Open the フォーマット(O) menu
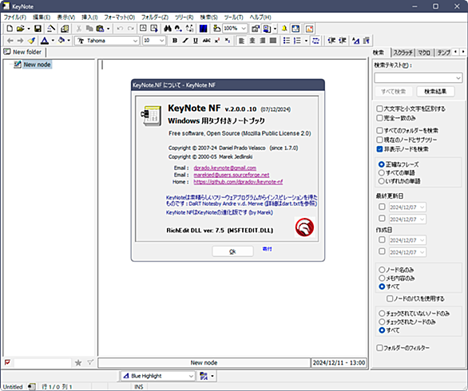468x391 pixels. point(119,18)
